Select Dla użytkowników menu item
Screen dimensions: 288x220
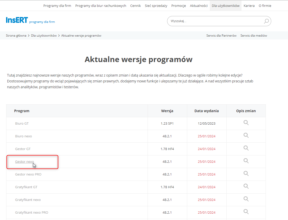(226, 6)
